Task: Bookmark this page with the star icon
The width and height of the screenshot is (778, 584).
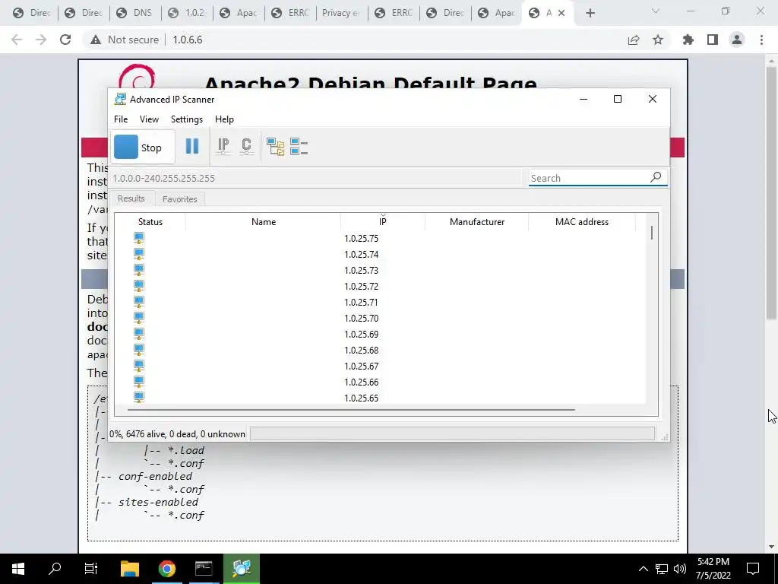Action: (658, 40)
